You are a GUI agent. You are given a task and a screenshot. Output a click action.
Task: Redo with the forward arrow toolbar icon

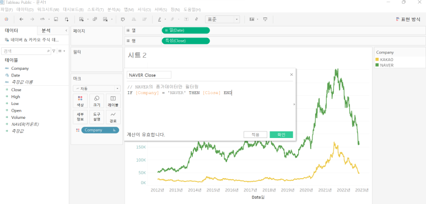[x=32, y=19]
